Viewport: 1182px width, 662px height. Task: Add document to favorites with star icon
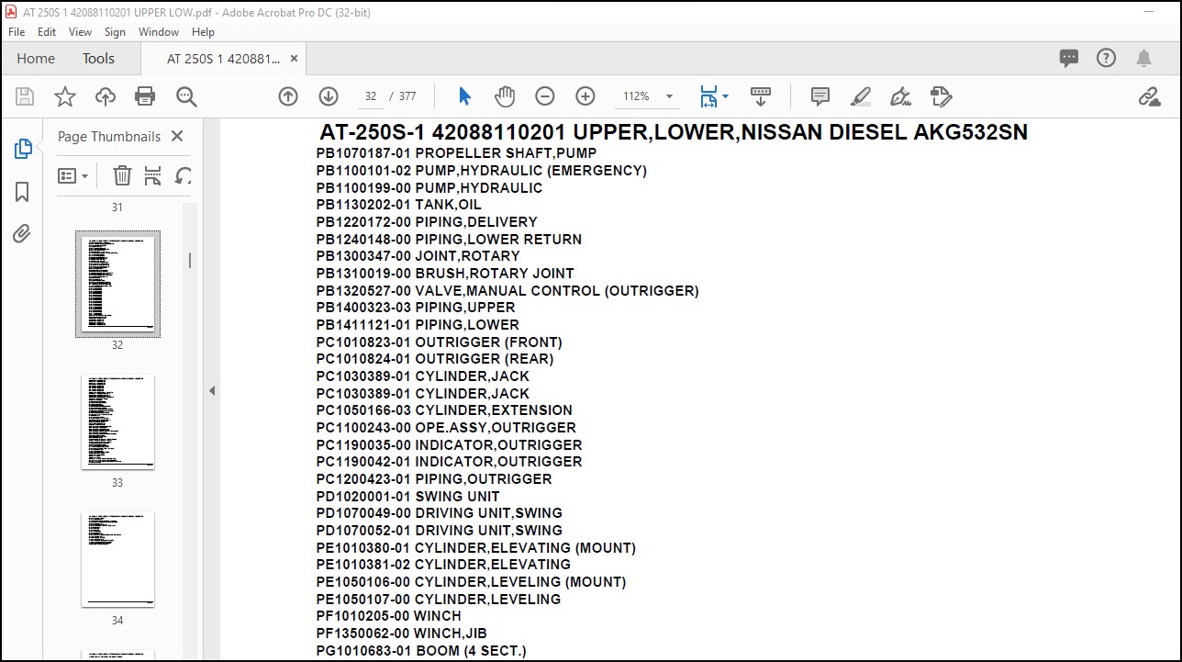click(x=65, y=96)
